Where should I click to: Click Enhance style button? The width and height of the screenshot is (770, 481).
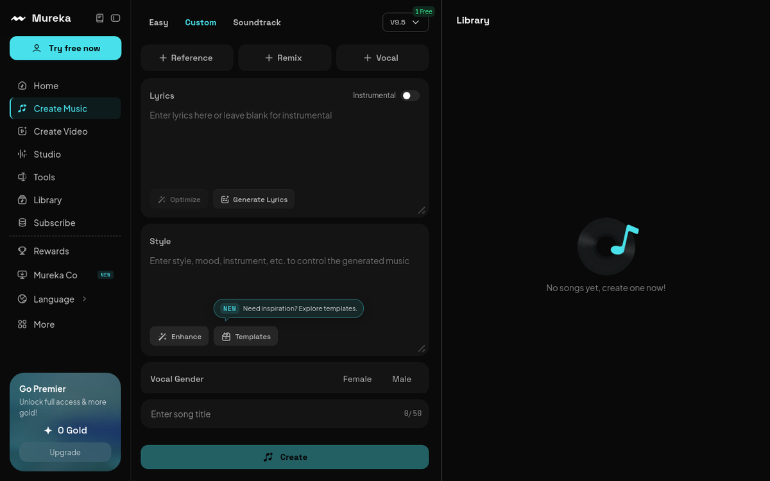[x=180, y=337]
